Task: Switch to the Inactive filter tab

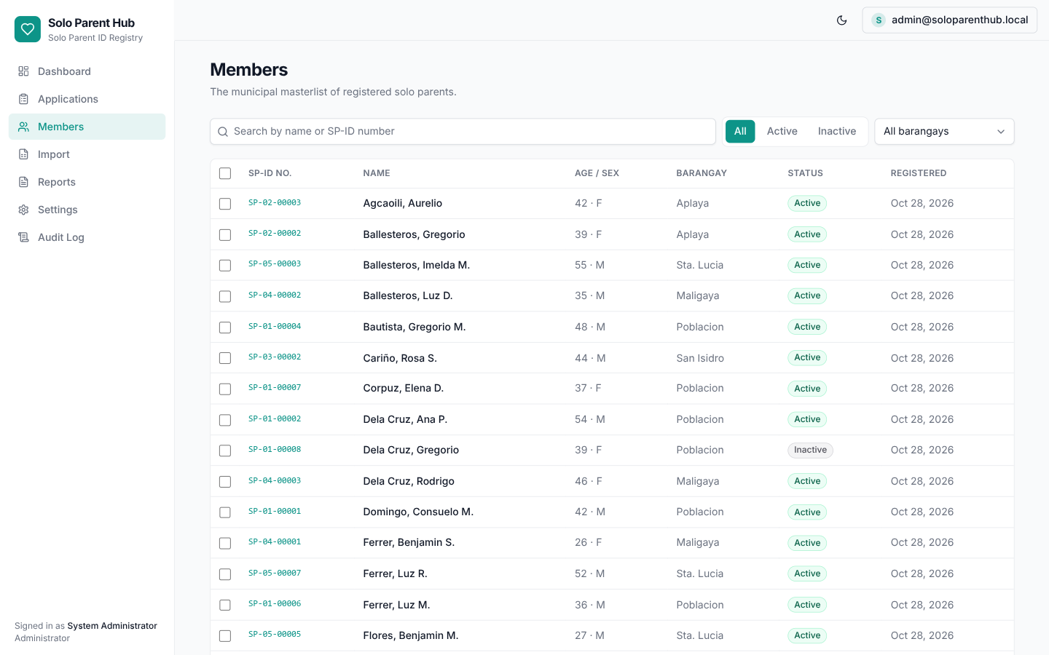Action: point(836,132)
